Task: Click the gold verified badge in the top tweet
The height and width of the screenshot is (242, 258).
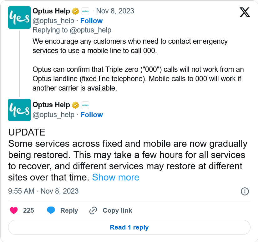Action: [75, 11]
